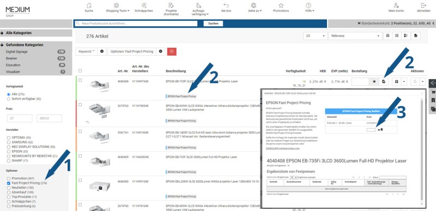Tick checkbox for article 4040408 row
Viewport: 436px width, 211px height.
coord(80,80)
